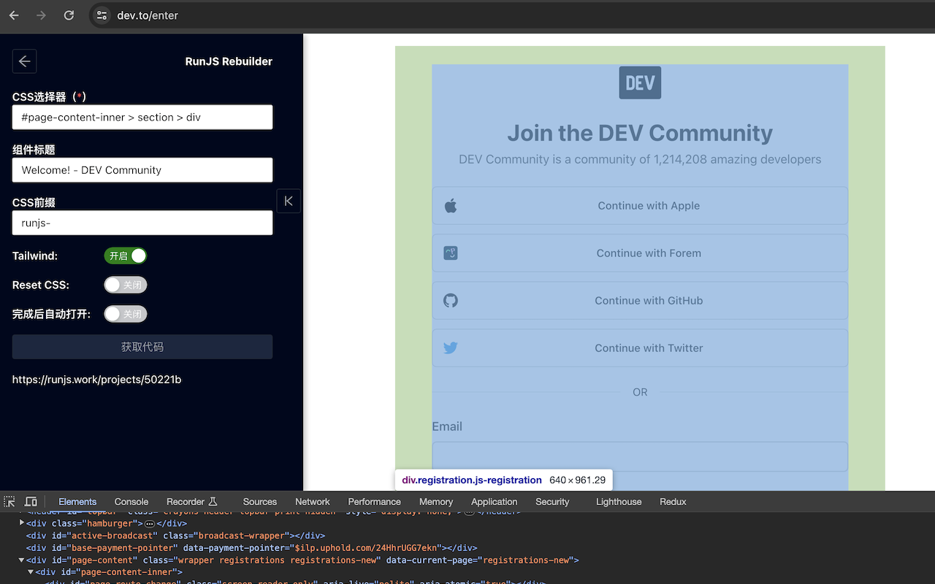Open the Network tab

313,502
